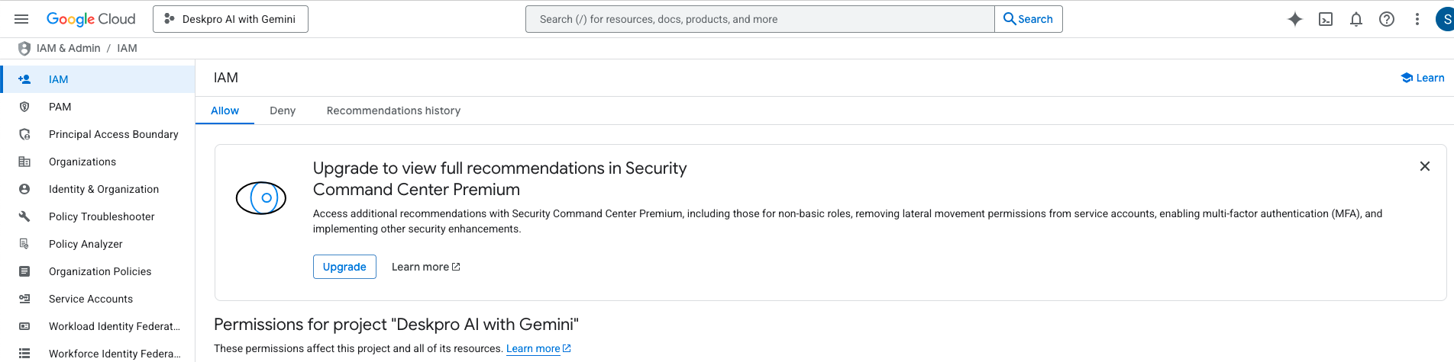Open the main navigation hamburger menu
Viewport: 1454px width, 362px height.
(21, 19)
